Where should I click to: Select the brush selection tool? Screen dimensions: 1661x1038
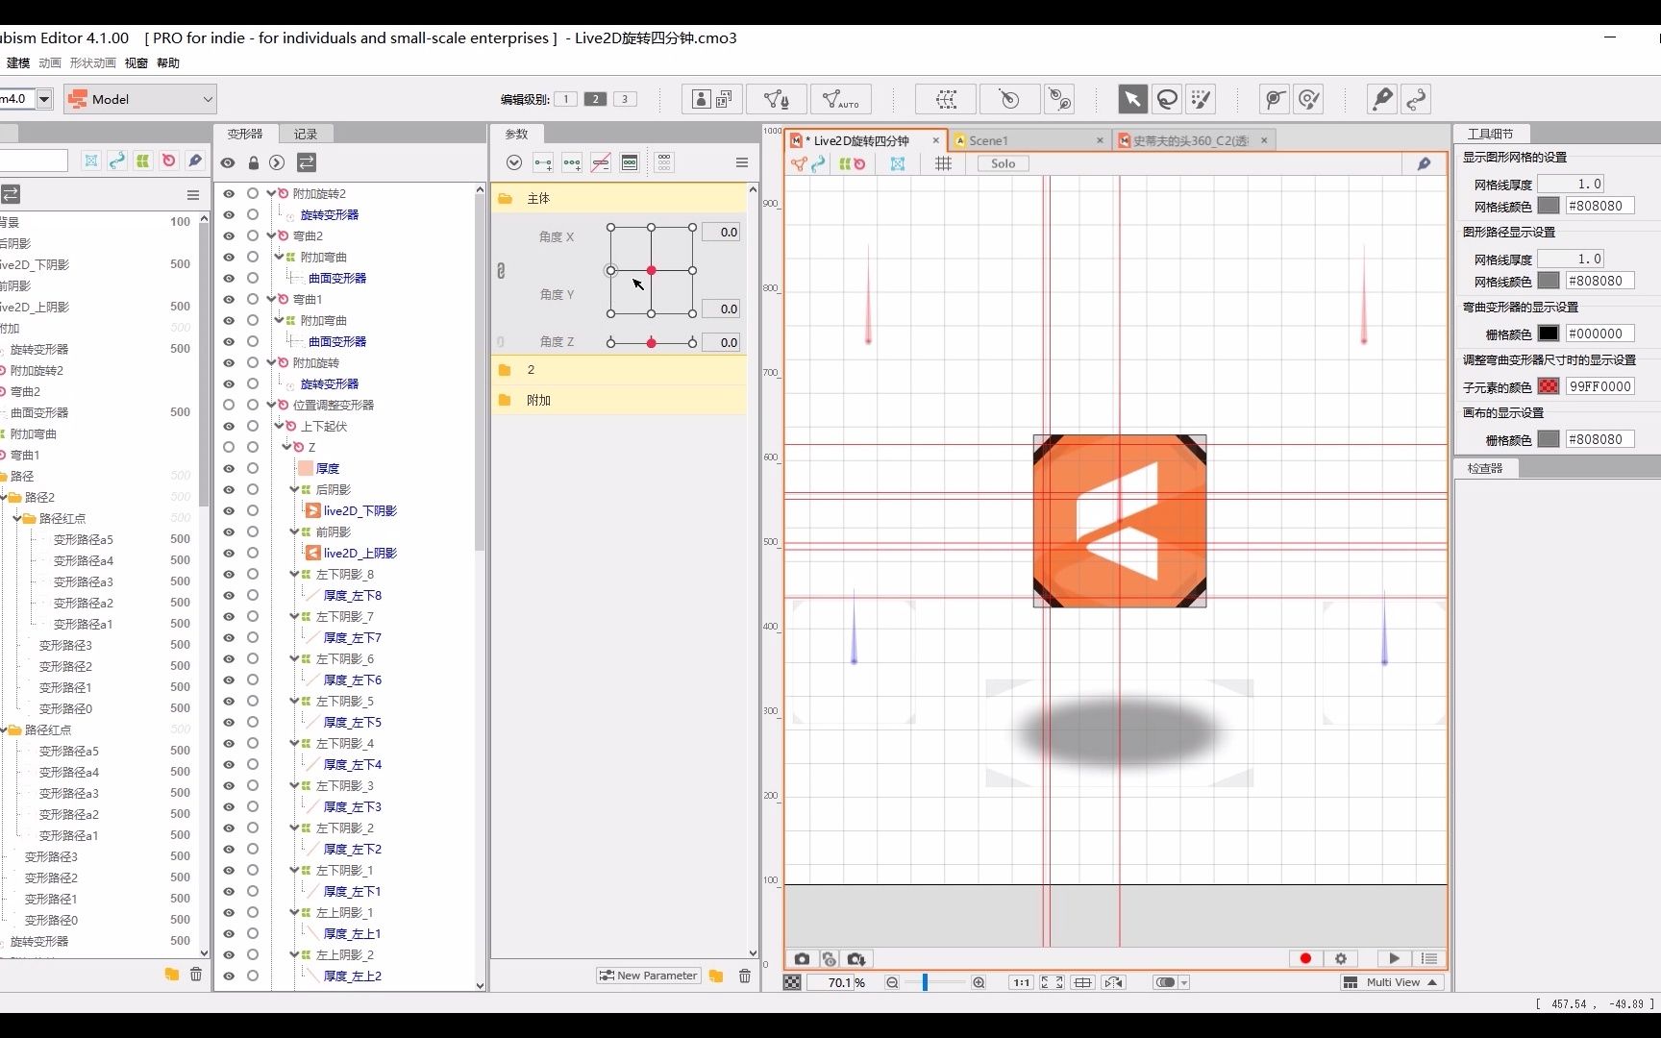pos(1201,99)
